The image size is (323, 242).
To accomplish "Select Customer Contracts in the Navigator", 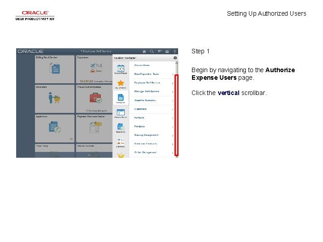I will (146, 144).
